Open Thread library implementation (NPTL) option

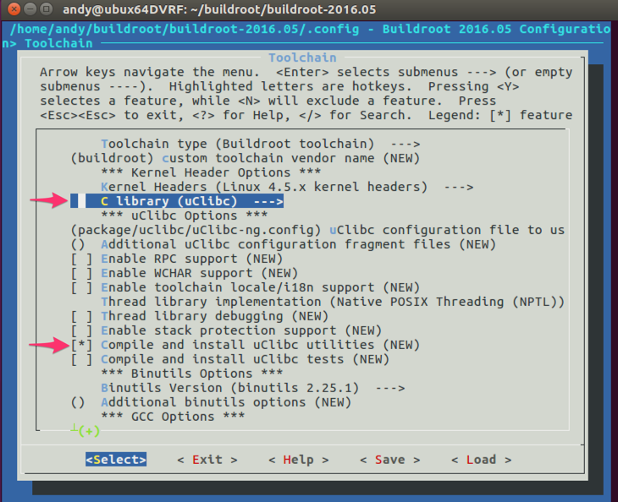coord(333,302)
